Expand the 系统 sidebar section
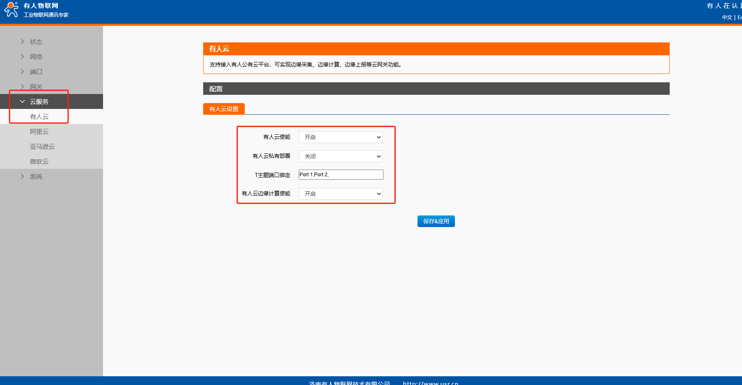 (36, 177)
